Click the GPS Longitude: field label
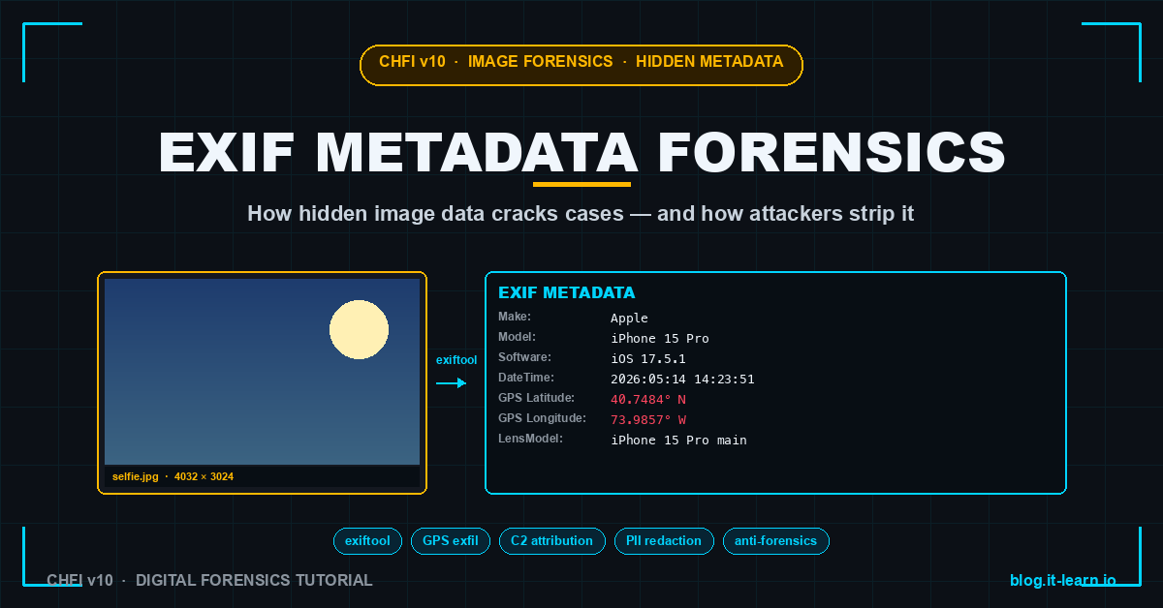Viewport: 1163px width, 608px height. click(x=542, y=418)
